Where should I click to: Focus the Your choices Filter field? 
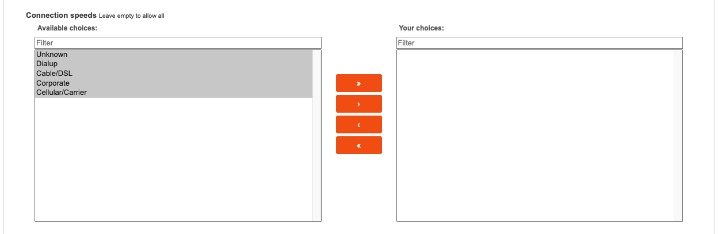point(539,43)
